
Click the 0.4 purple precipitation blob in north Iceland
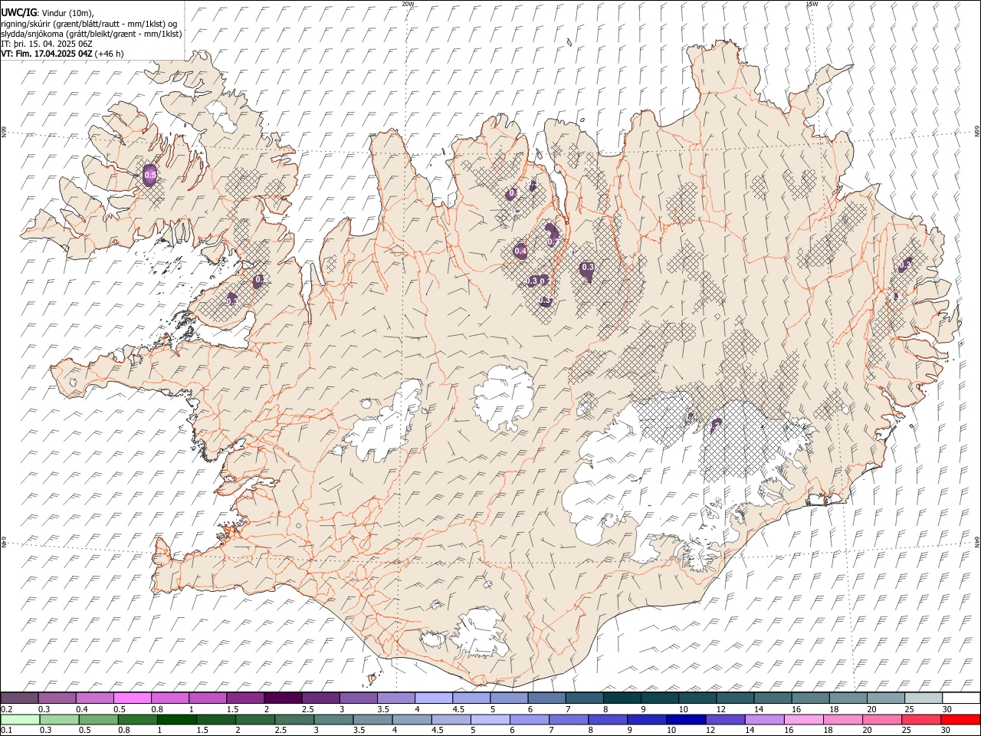point(520,251)
